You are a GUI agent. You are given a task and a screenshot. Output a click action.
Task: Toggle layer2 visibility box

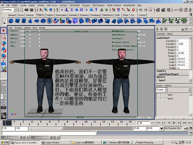pos(158,99)
